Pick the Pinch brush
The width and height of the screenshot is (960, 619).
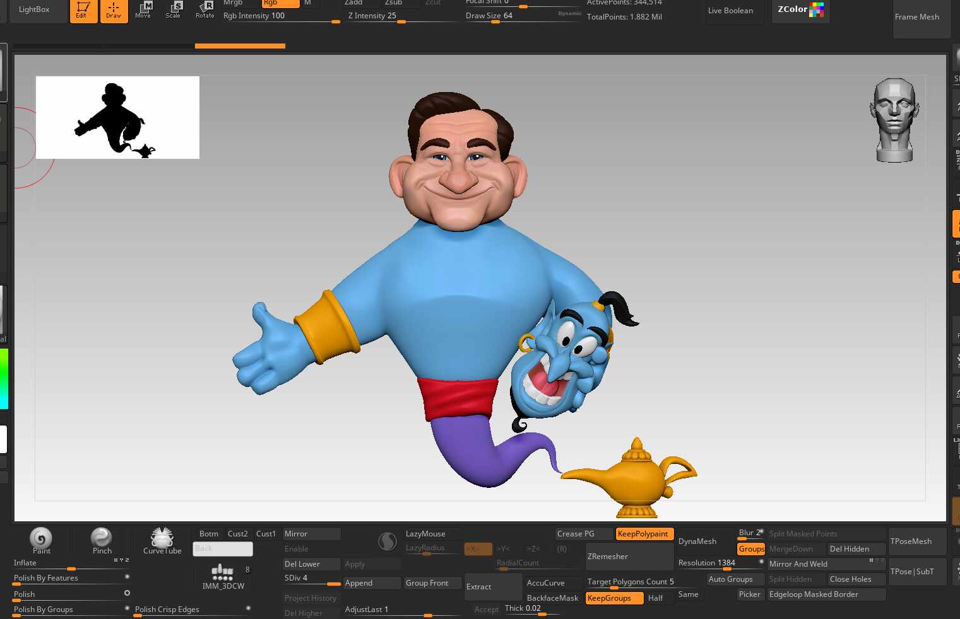tap(102, 540)
